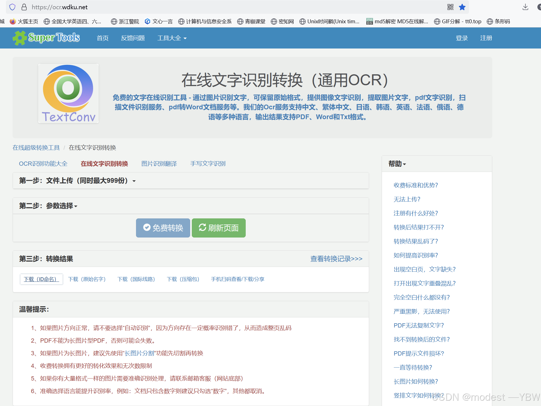Select 下载（ID命名） tab
Screen dimensions: 541x406
point(42,279)
